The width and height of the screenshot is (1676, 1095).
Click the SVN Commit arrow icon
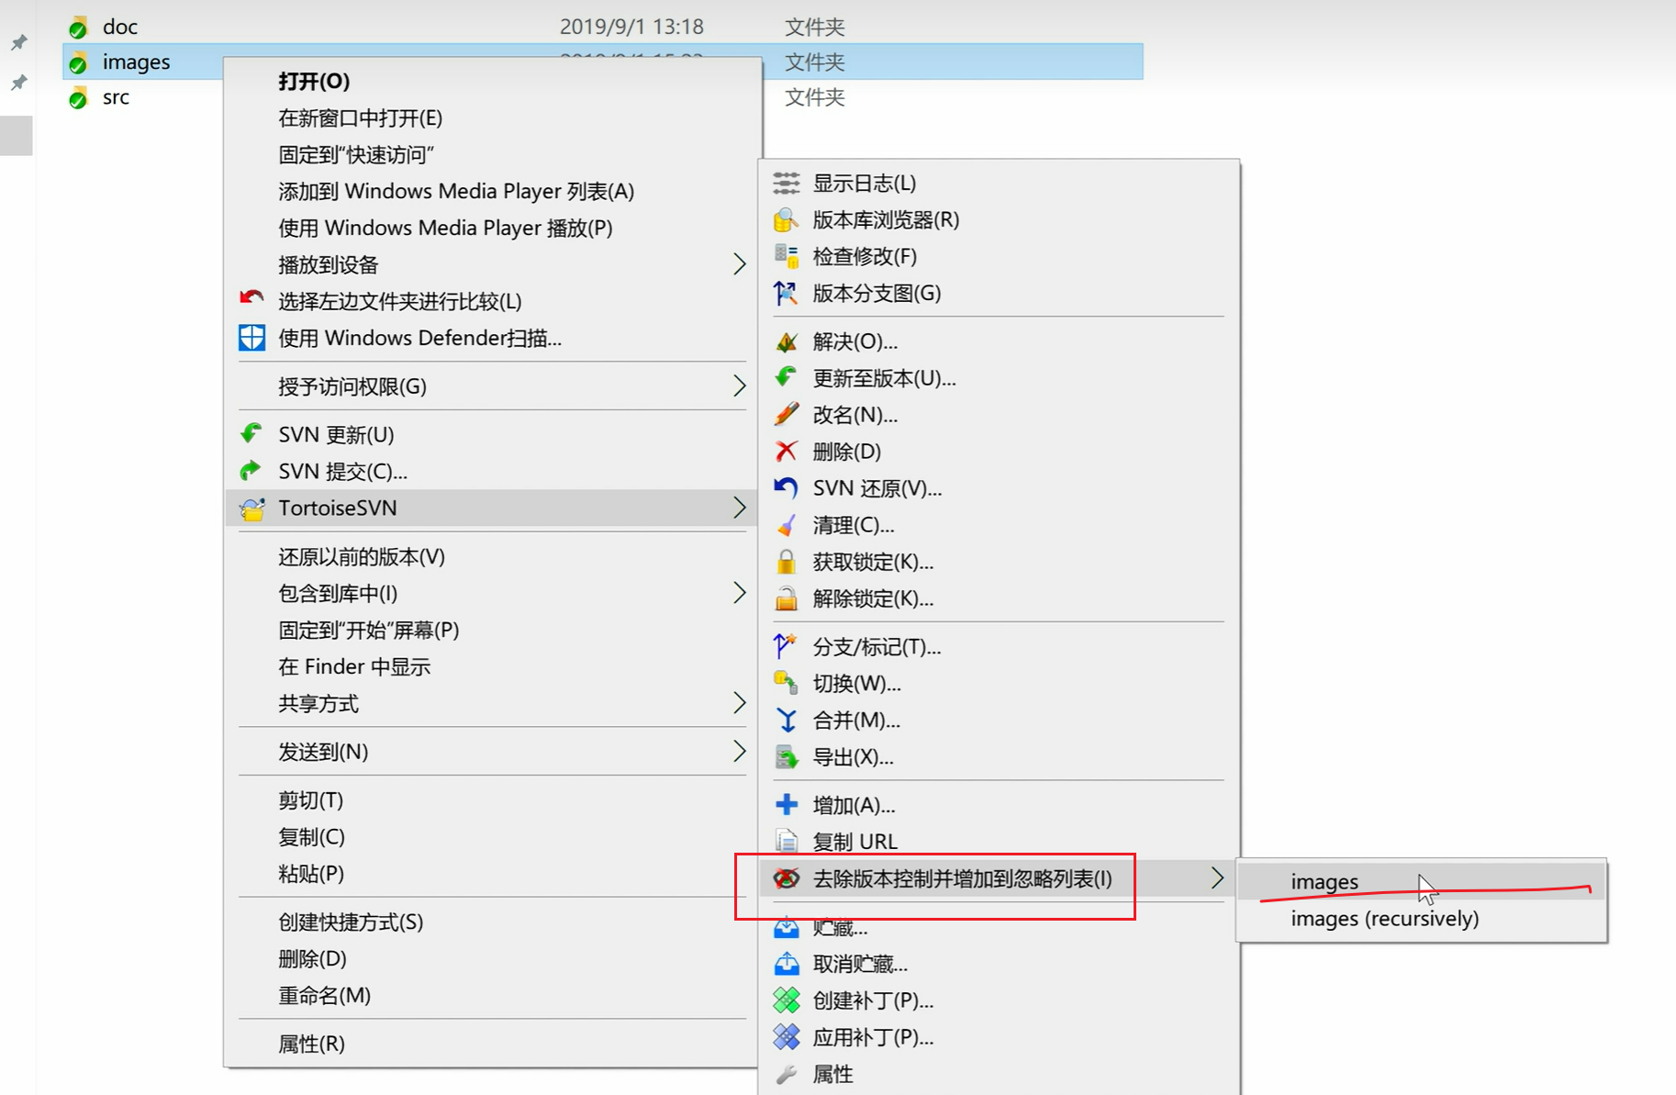251,471
